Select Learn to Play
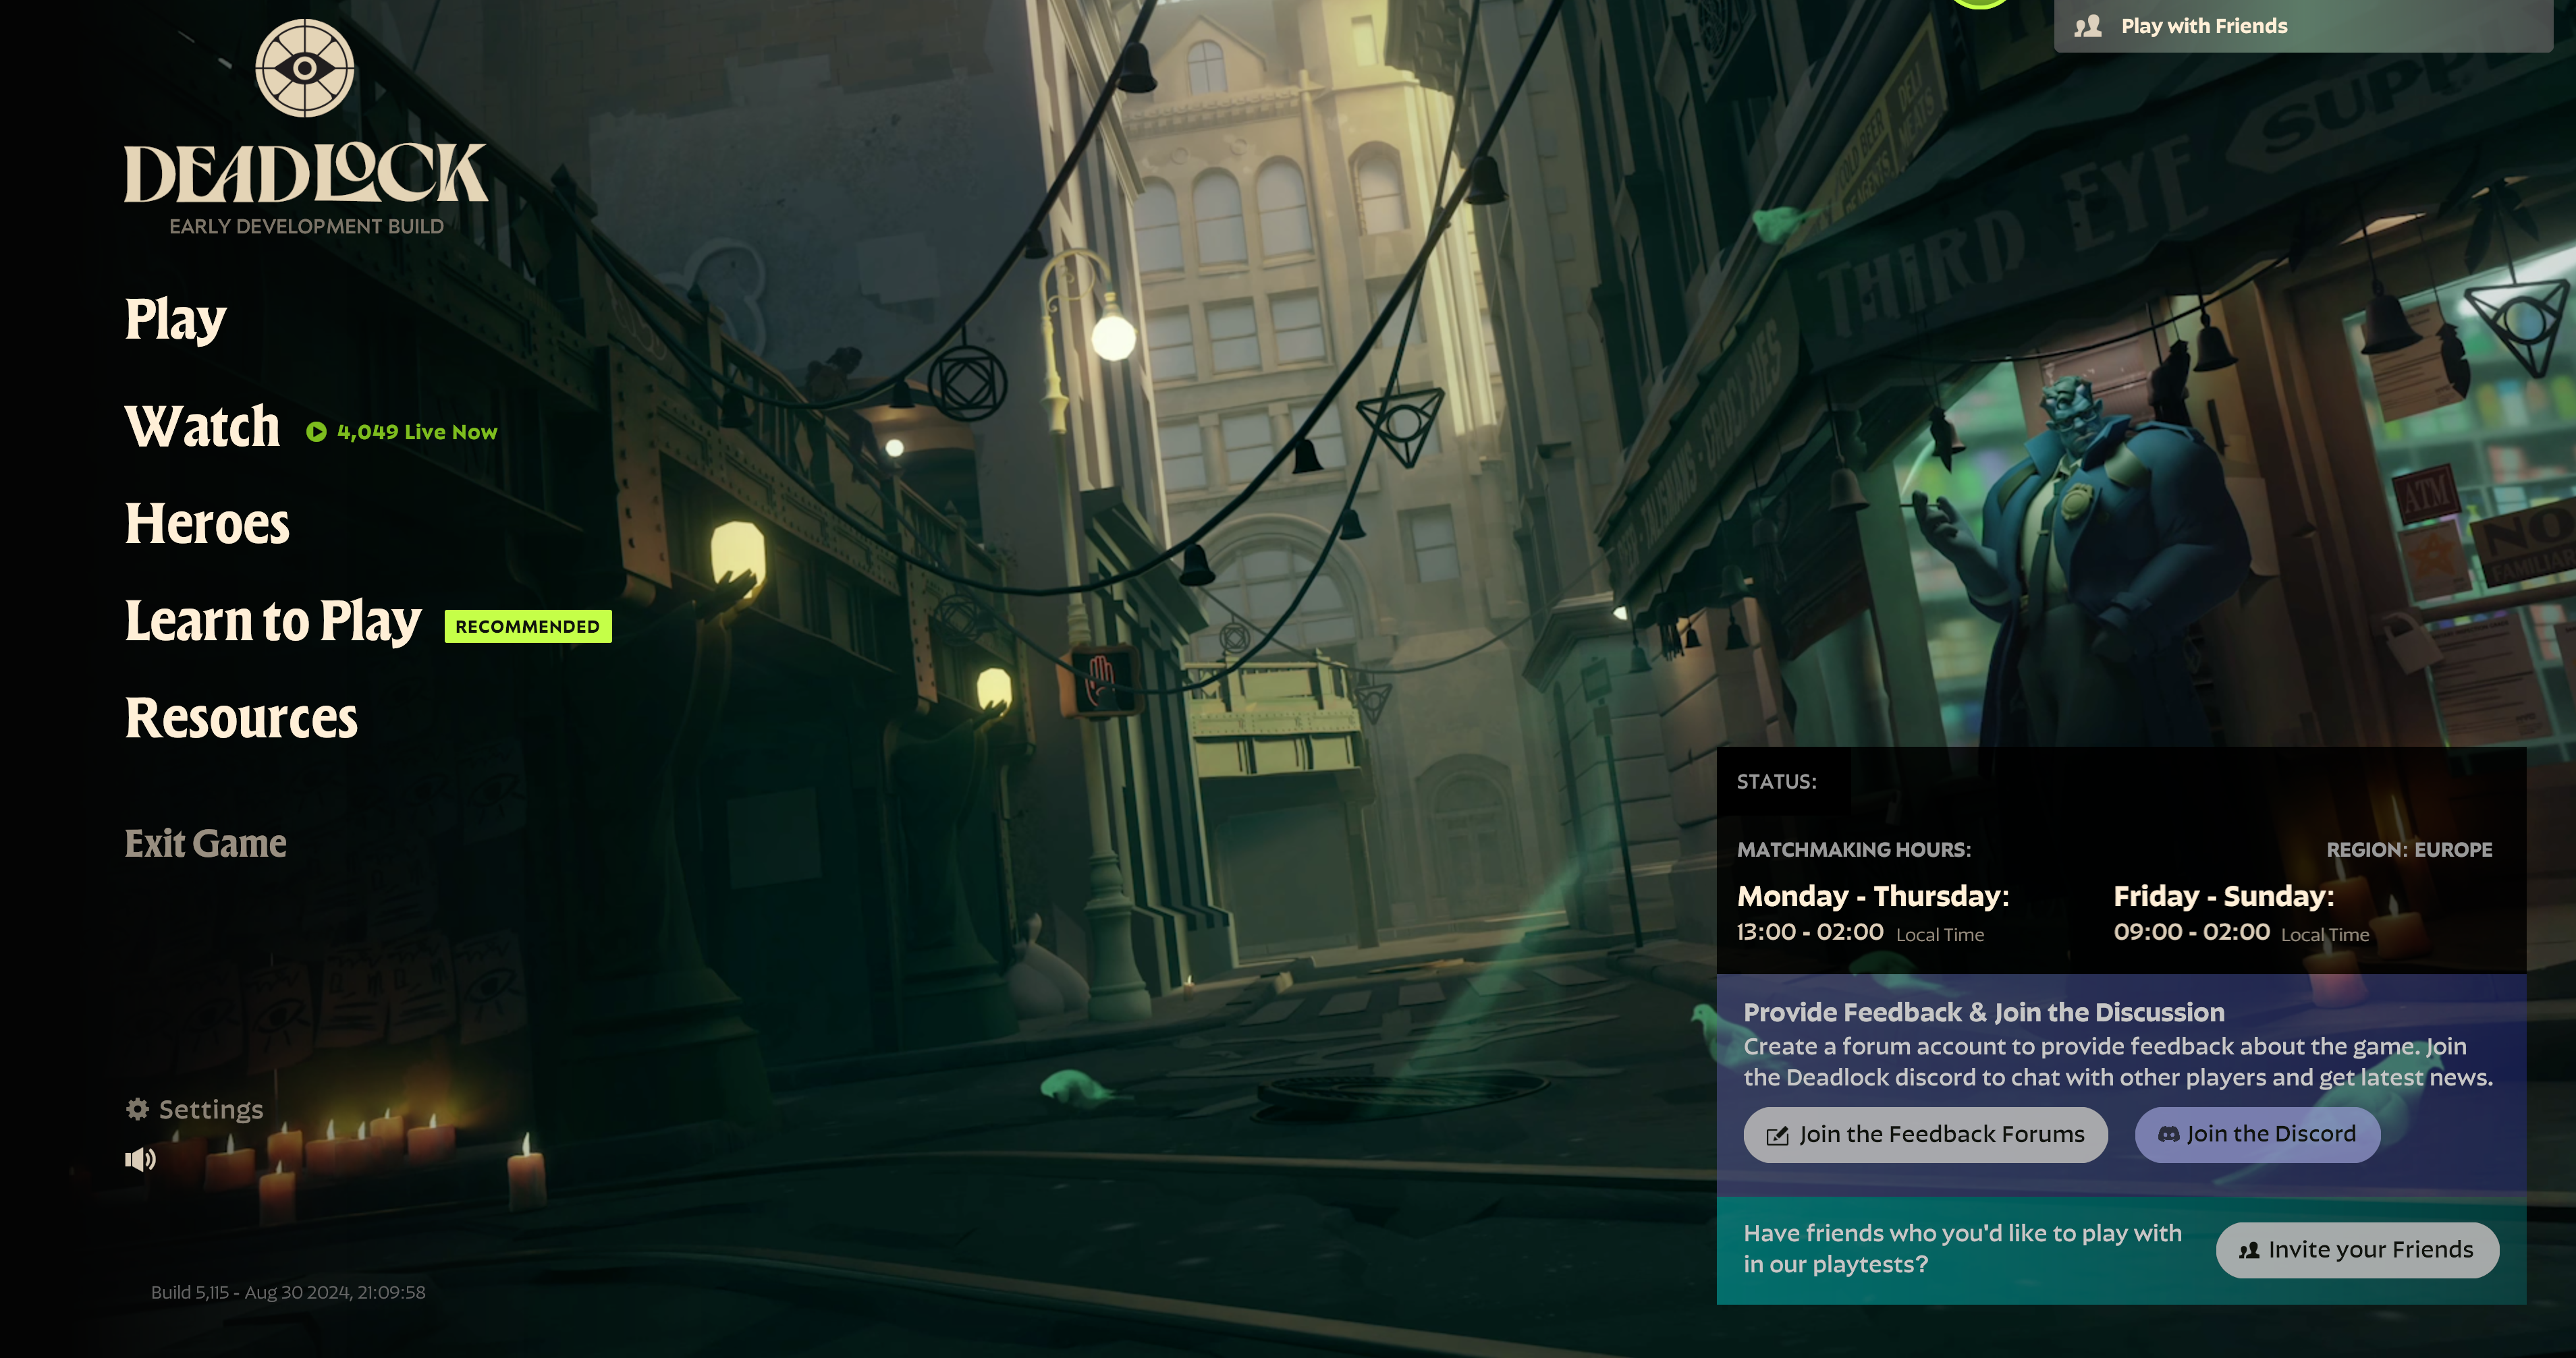This screenshot has height=1358, width=2576. point(273,621)
